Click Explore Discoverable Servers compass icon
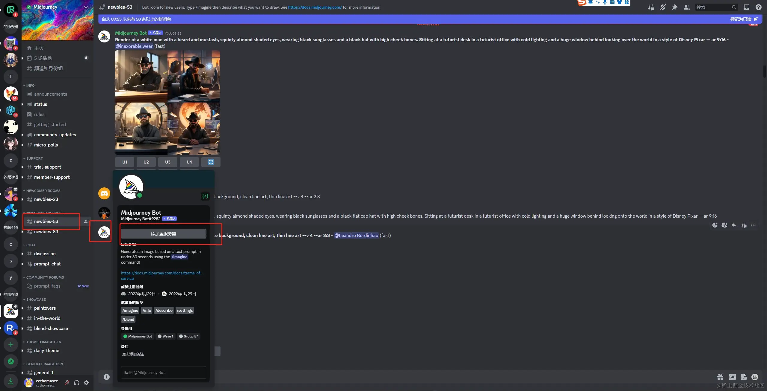The width and height of the screenshot is (767, 391). point(11,361)
